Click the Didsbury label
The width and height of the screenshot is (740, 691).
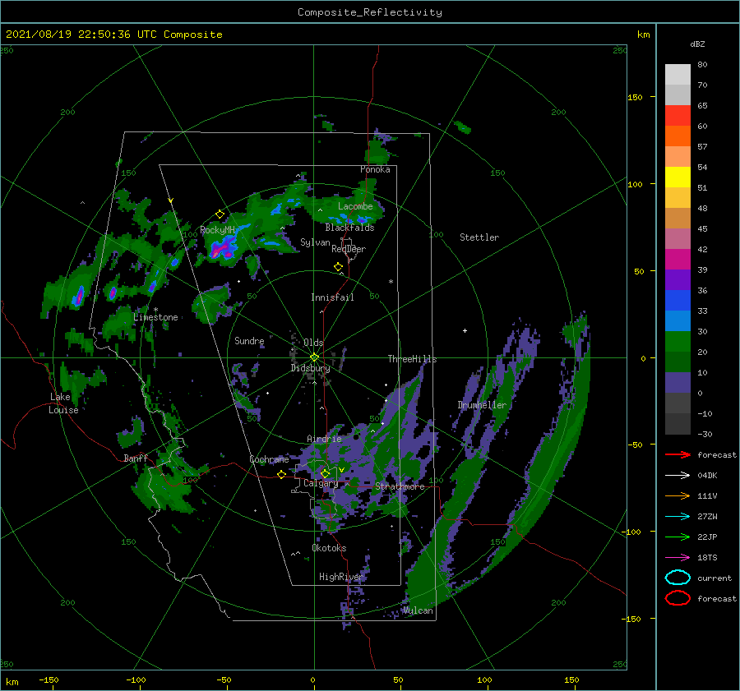(310, 368)
